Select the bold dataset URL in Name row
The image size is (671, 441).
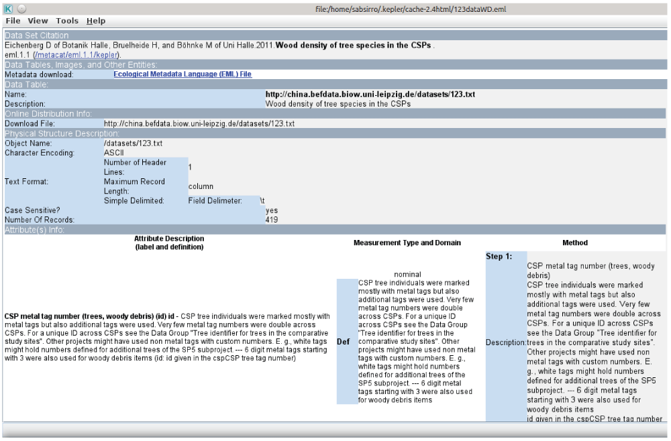coord(370,94)
